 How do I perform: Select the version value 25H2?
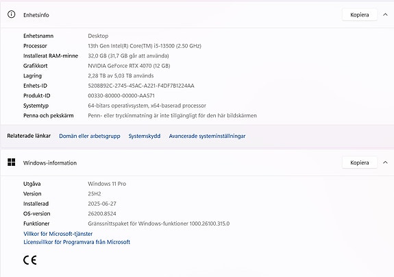[x=95, y=194]
